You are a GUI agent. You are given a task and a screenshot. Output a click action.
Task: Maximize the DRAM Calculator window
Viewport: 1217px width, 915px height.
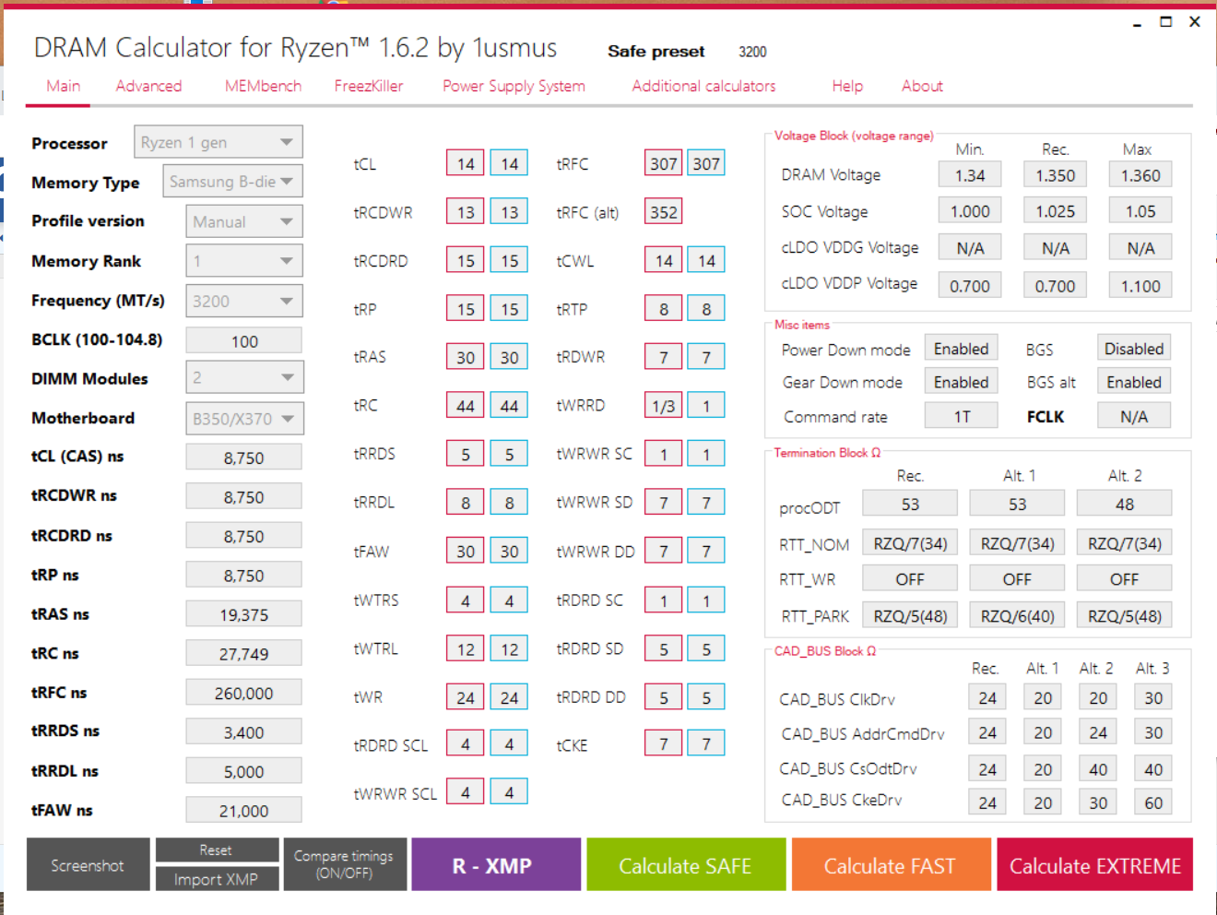tap(1166, 21)
